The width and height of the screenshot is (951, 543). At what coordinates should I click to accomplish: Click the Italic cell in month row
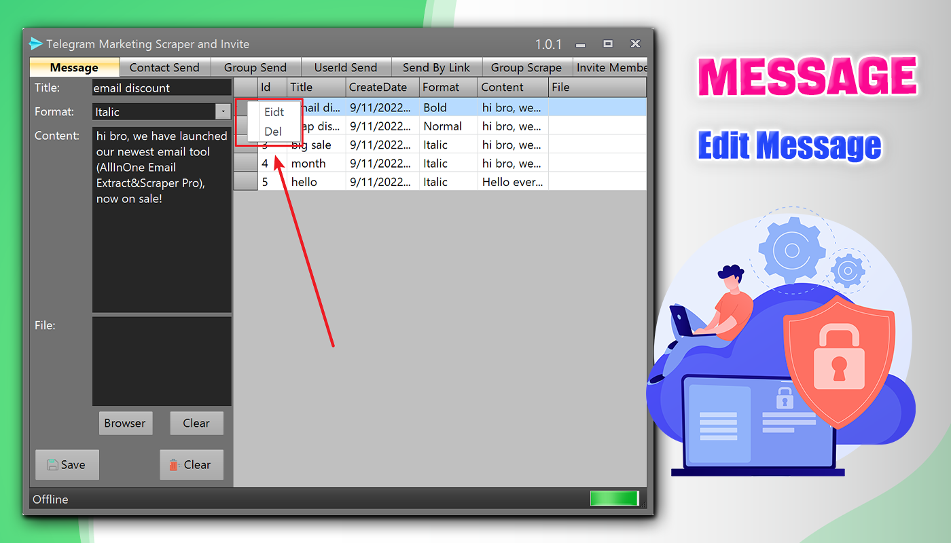click(x=448, y=163)
